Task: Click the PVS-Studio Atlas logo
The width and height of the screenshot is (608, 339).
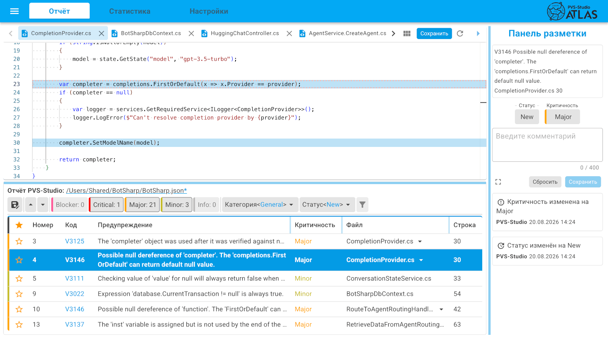Action: [x=572, y=11]
